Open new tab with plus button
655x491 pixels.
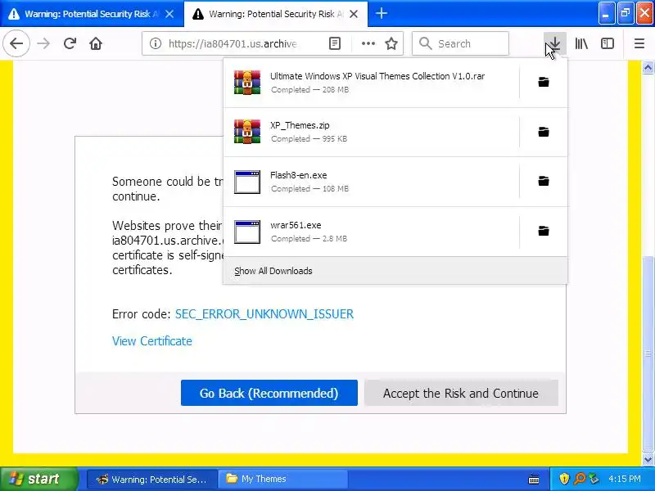pos(381,14)
